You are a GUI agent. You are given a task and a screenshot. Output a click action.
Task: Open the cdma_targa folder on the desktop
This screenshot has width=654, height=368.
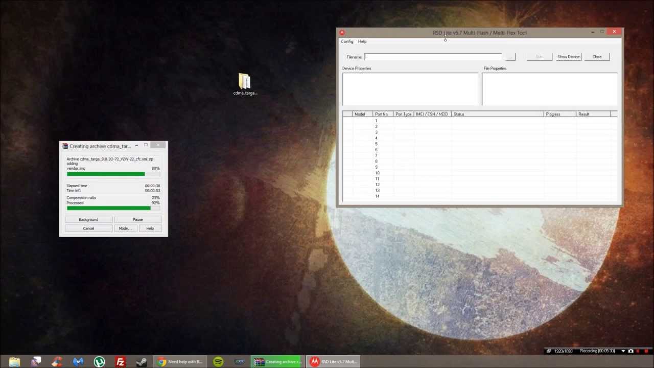pyautogui.click(x=245, y=84)
